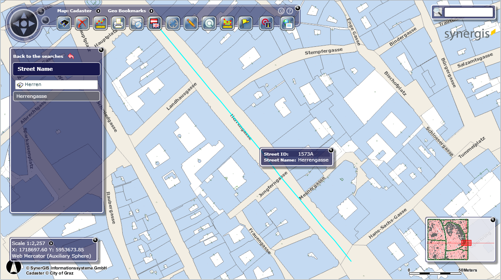Select the yellow flag marker tool

[245, 23]
